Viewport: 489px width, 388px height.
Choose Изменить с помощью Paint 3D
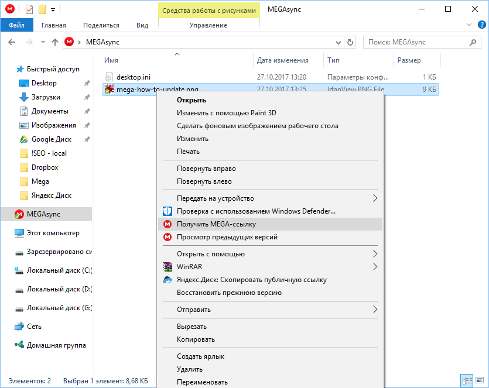click(227, 113)
